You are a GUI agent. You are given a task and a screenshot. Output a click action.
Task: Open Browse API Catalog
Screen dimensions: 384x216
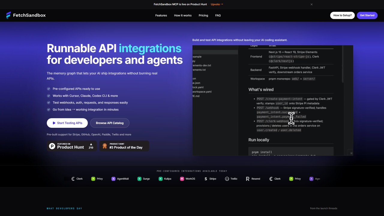click(x=110, y=123)
